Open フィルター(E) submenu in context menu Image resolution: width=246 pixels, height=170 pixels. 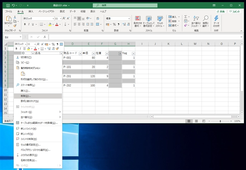(x=38, y=112)
